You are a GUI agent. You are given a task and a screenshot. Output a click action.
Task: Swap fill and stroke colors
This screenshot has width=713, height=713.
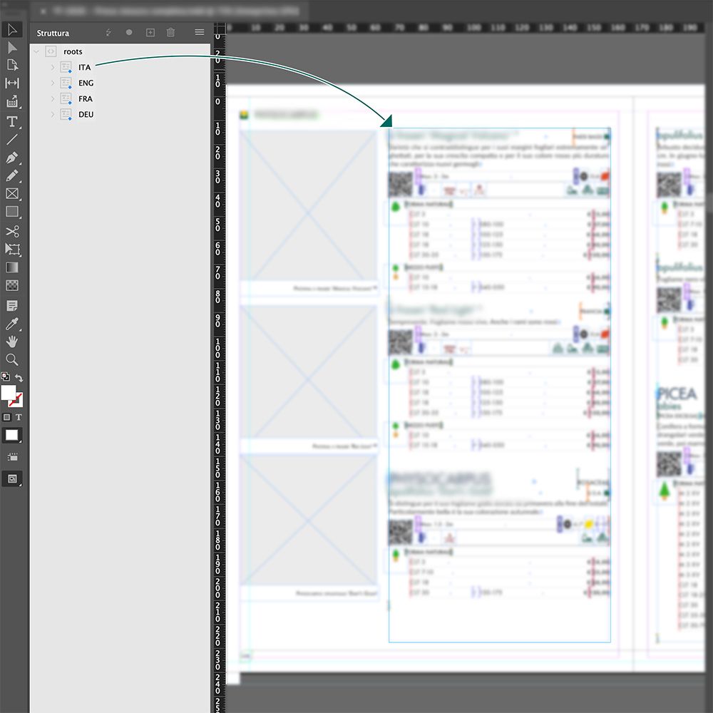[x=19, y=377]
